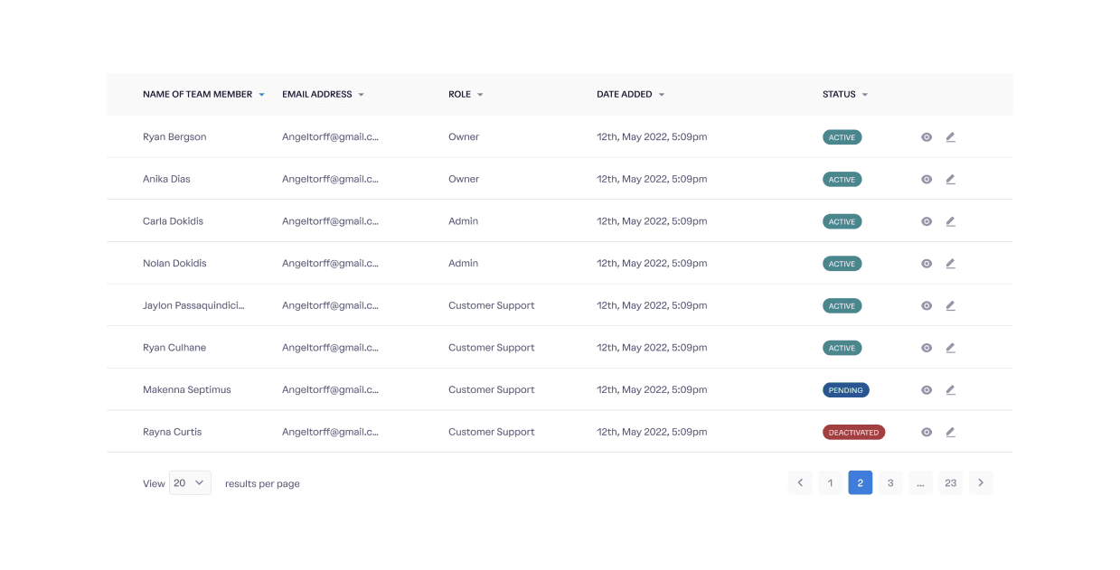Viewport: 1120px width, 570px height.
Task: Edit Ryan Bergson with the pencil icon
Action: click(950, 137)
